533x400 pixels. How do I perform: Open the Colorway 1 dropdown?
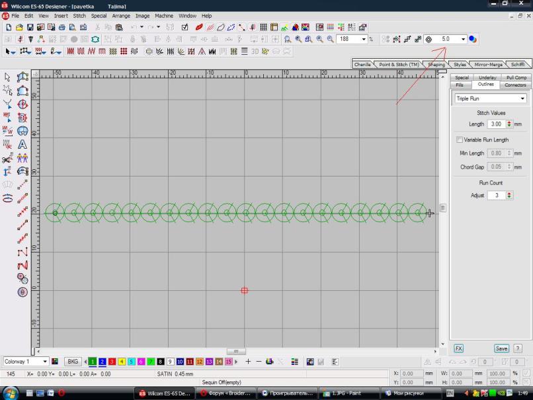pyautogui.click(x=45, y=362)
